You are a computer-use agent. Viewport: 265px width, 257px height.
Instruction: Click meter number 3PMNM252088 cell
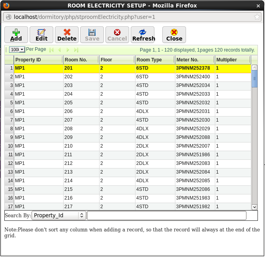(193, 137)
